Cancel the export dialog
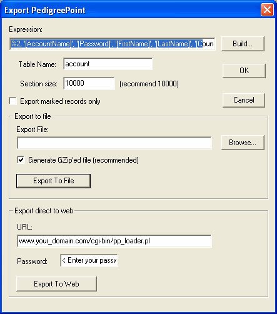 click(244, 100)
